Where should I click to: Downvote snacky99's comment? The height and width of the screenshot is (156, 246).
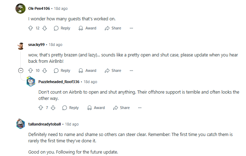(x=45, y=70)
